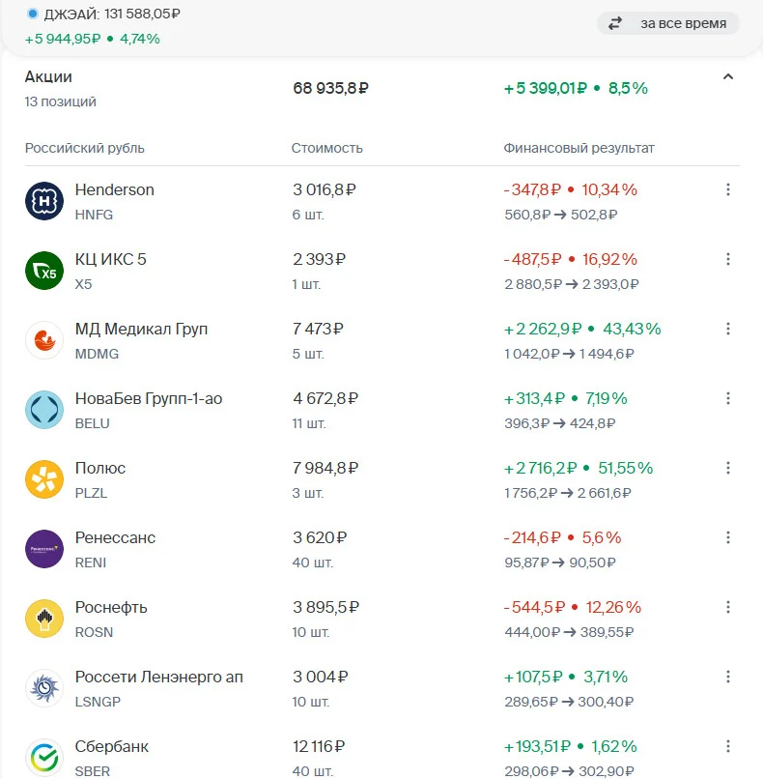763x779 pixels.
Task: Open the three-dot menu for Полюс
Action: (x=728, y=468)
